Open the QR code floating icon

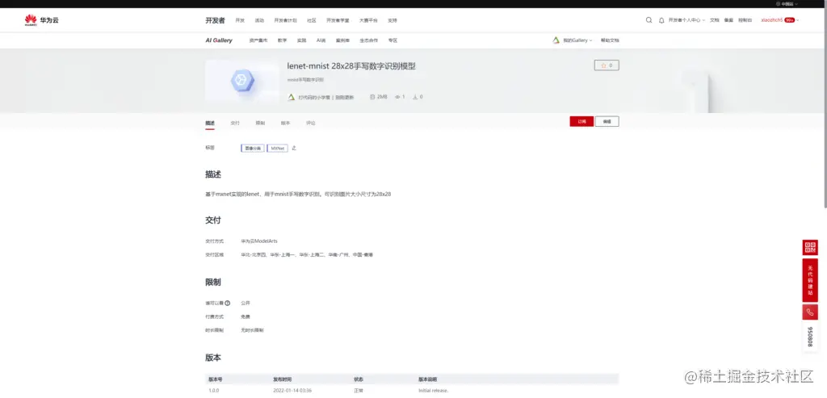810,247
